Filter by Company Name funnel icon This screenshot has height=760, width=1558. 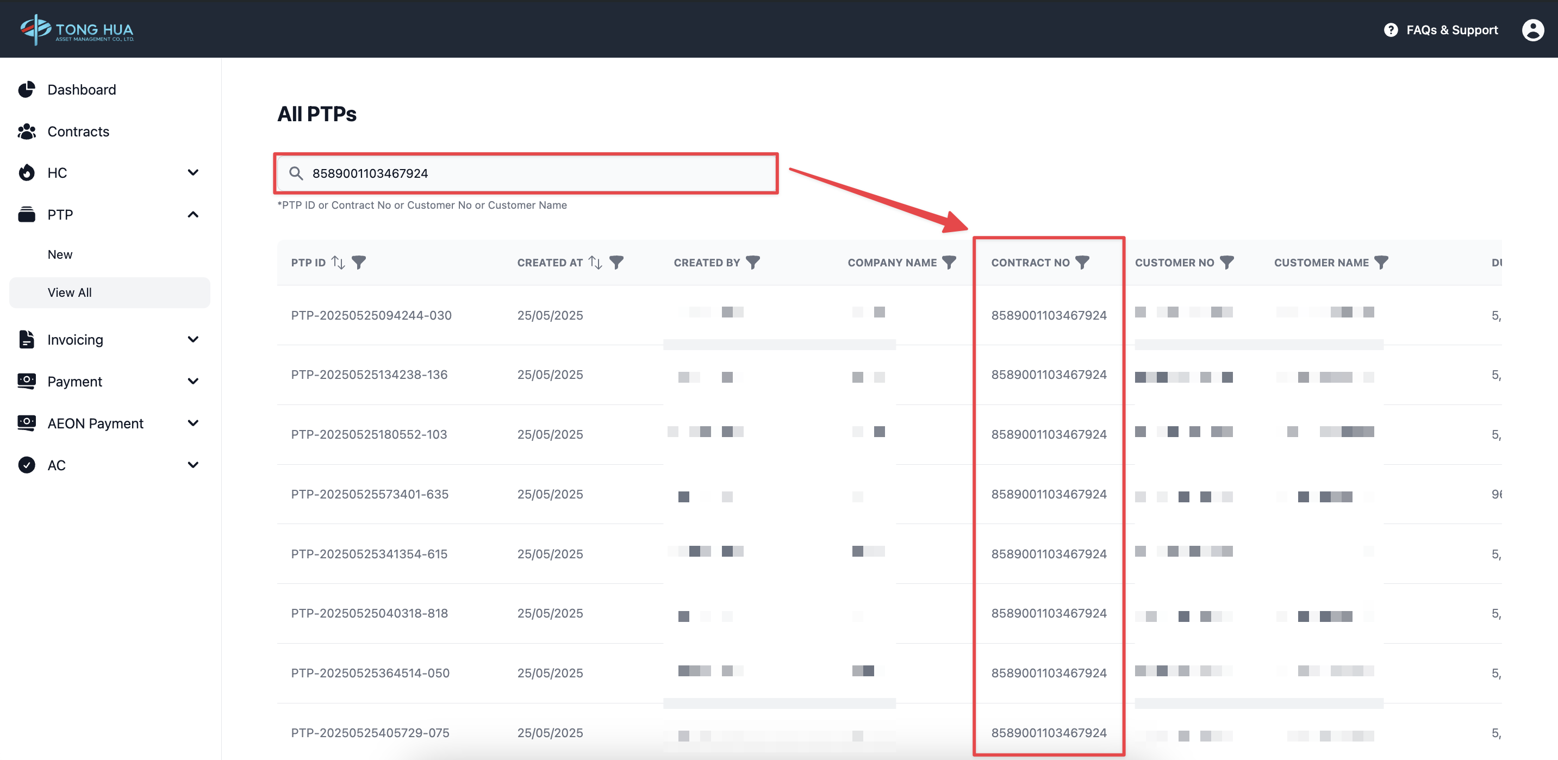pyautogui.click(x=949, y=263)
